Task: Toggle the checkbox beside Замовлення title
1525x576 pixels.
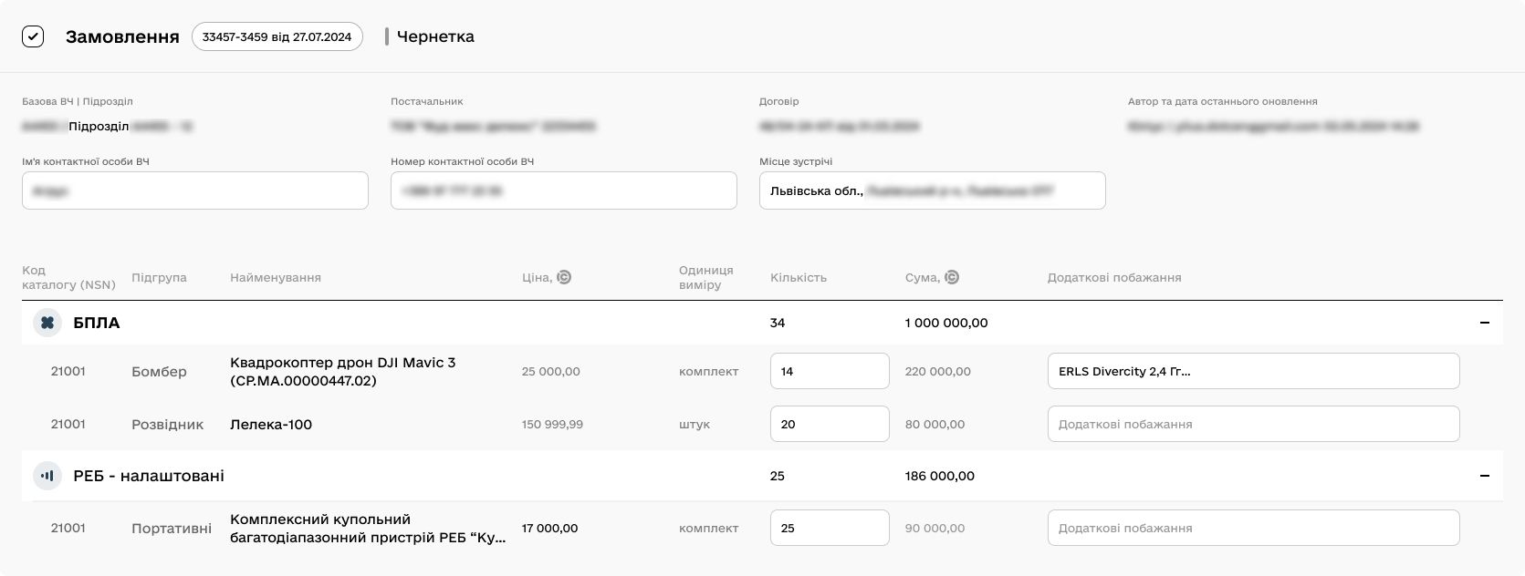Action: click(33, 36)
